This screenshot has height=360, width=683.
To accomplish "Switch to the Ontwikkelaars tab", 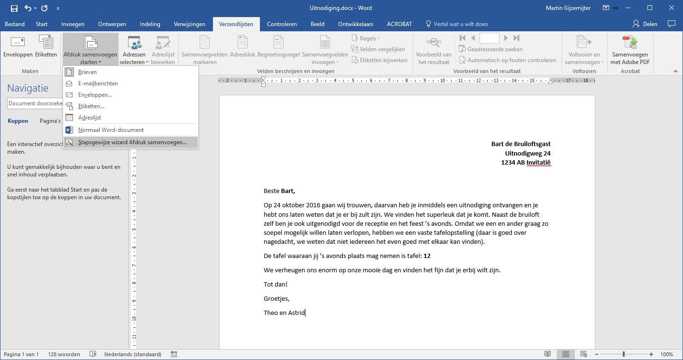I will [356, 24].
